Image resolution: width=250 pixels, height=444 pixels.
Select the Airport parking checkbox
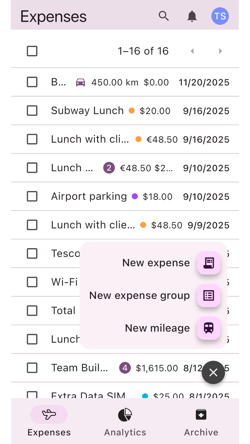(x=32, y=196)
